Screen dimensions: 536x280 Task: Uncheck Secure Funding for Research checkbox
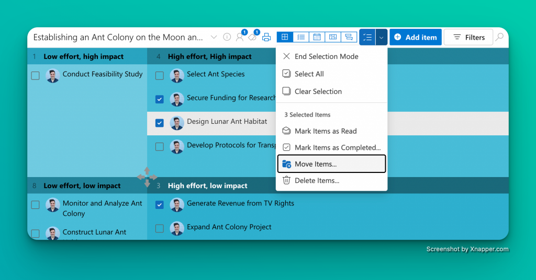pos(159,99)
